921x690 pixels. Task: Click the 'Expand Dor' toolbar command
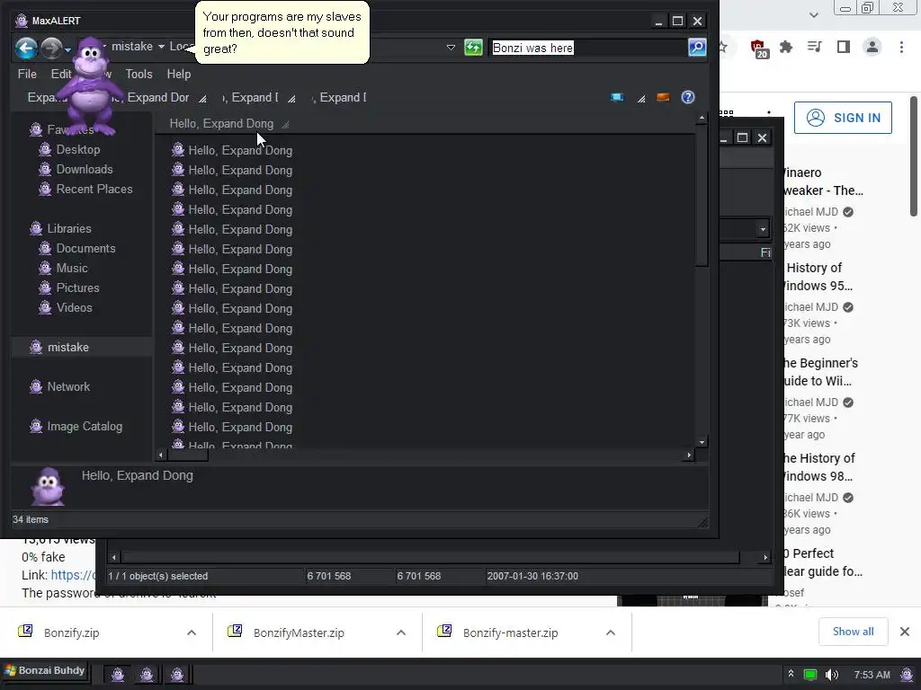[x=158, y=97]
